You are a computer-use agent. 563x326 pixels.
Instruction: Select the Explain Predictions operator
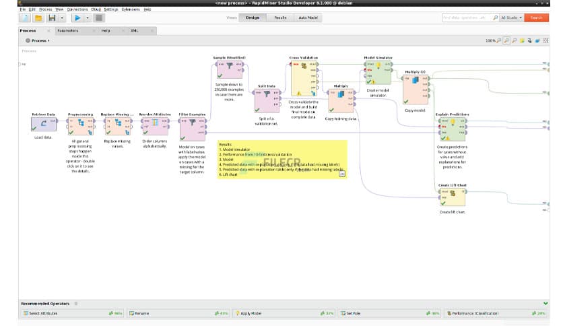[453, 129]
